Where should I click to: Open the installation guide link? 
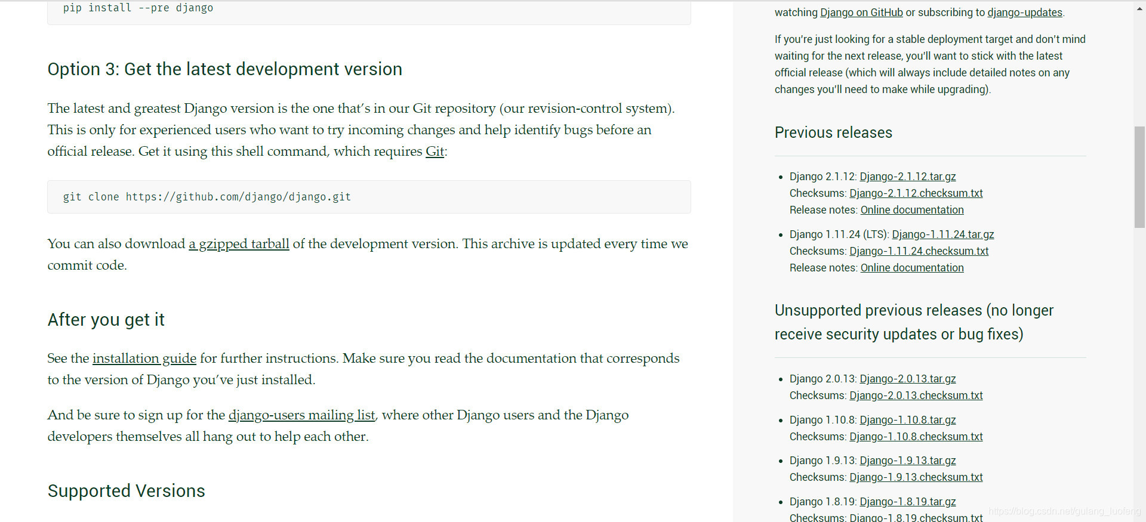point(144,359)
